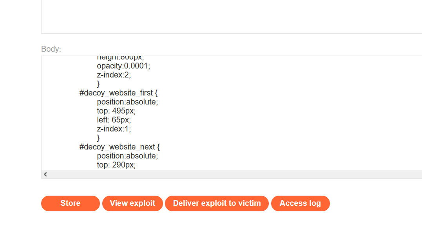The width and height of the screenshot is (422, 225).
Task: Click the z-index:2 line in Body
Action: 114,75
